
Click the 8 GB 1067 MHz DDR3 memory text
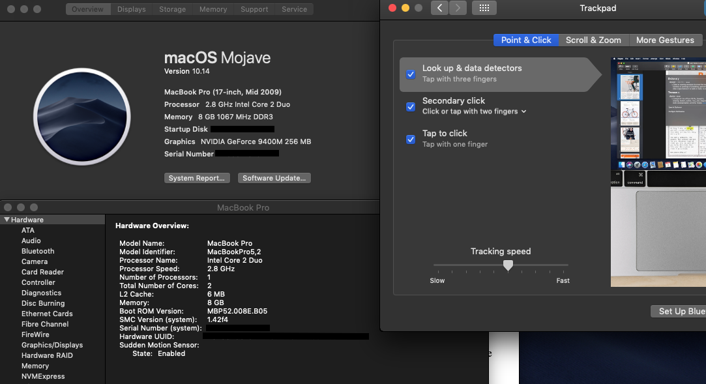235,117
